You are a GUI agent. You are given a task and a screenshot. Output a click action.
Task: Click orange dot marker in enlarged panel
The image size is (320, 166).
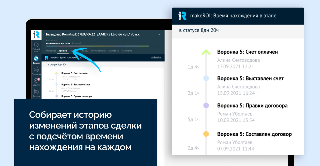pyautogui.click(x=206, y=134)
